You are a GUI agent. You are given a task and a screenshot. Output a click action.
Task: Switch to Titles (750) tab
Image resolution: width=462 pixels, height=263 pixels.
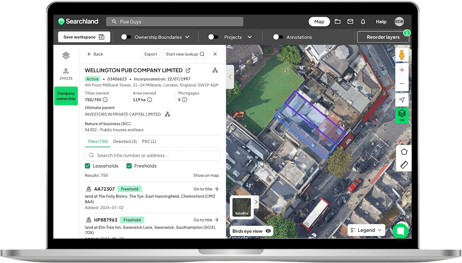click(x=97, y=141)
